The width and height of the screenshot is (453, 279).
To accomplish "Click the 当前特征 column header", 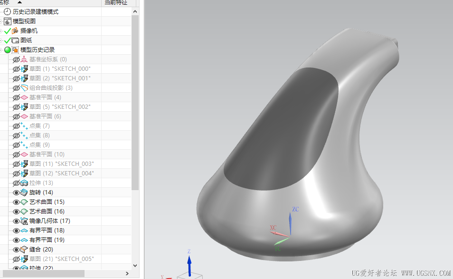I will 116,2.
